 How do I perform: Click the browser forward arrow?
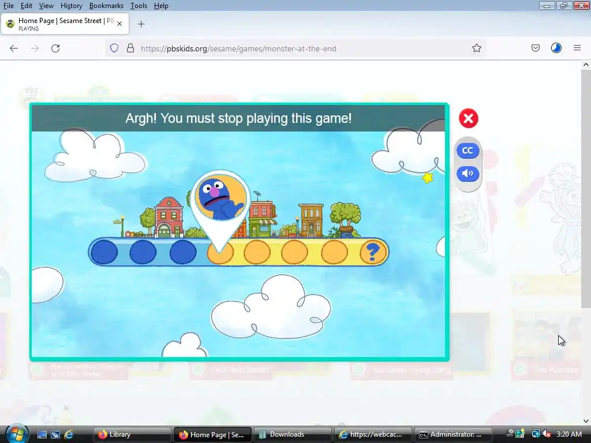[35, 48]
